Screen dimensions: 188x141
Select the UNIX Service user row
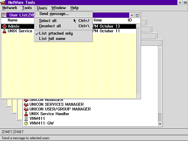(x=69, y=31)
